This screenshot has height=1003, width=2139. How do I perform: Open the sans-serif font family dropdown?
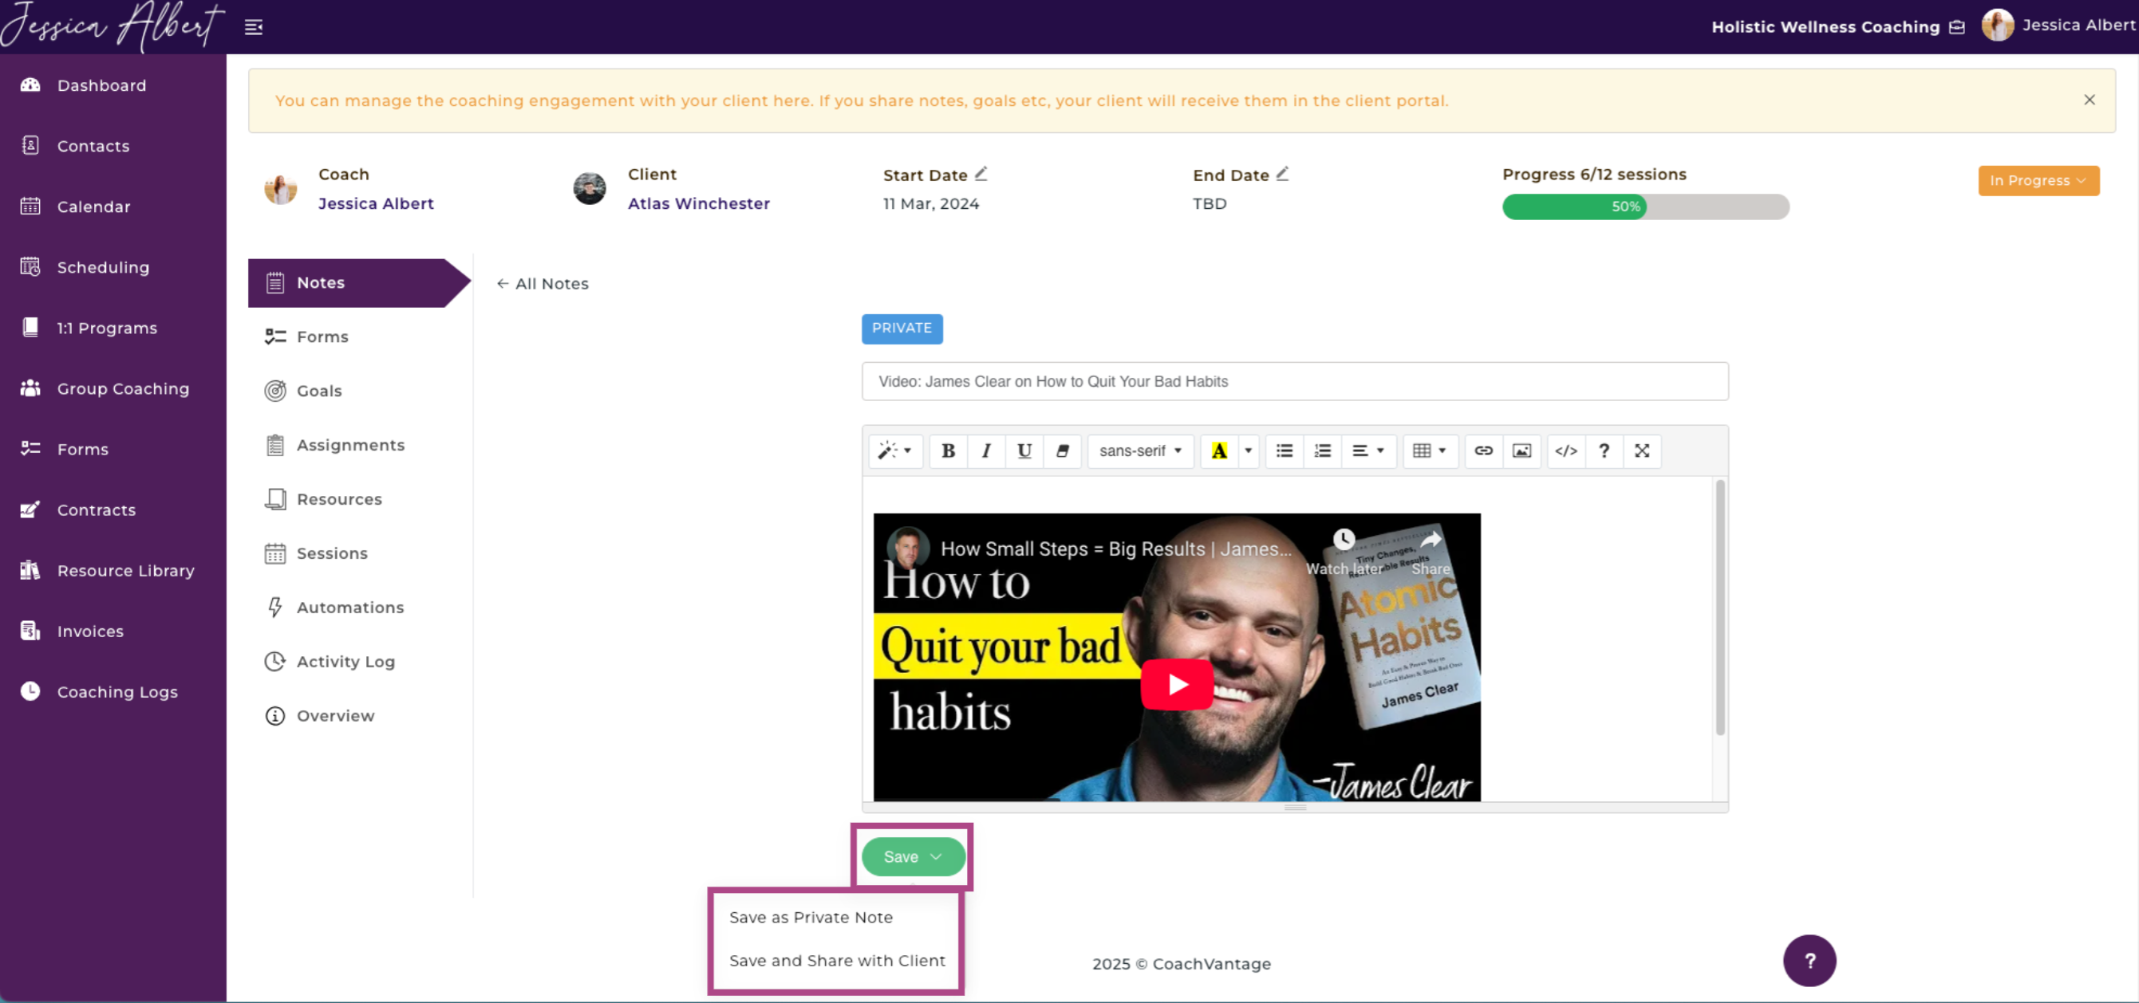pos(1140,450)
